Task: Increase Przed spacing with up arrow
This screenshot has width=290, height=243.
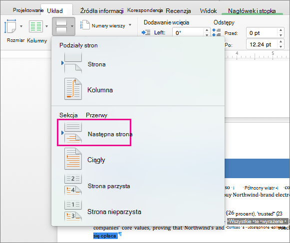Action: coord(281,30)
